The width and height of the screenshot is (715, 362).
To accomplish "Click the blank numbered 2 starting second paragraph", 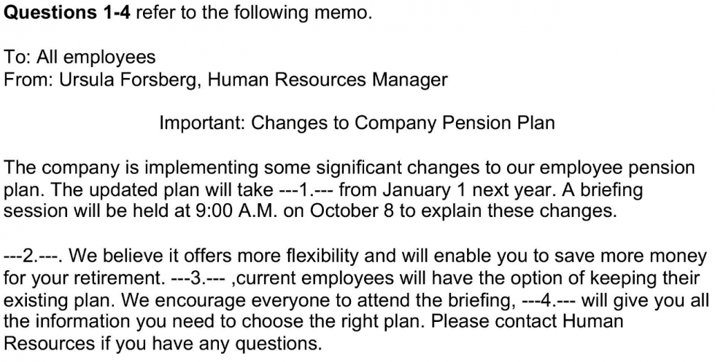I will [36, 256].
